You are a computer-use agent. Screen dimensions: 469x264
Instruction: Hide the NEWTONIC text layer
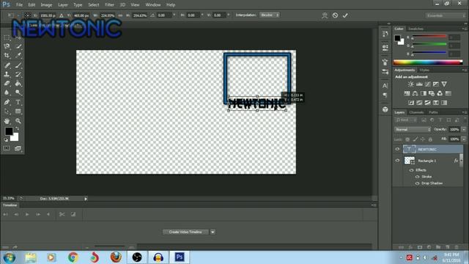tap(397, 149)
